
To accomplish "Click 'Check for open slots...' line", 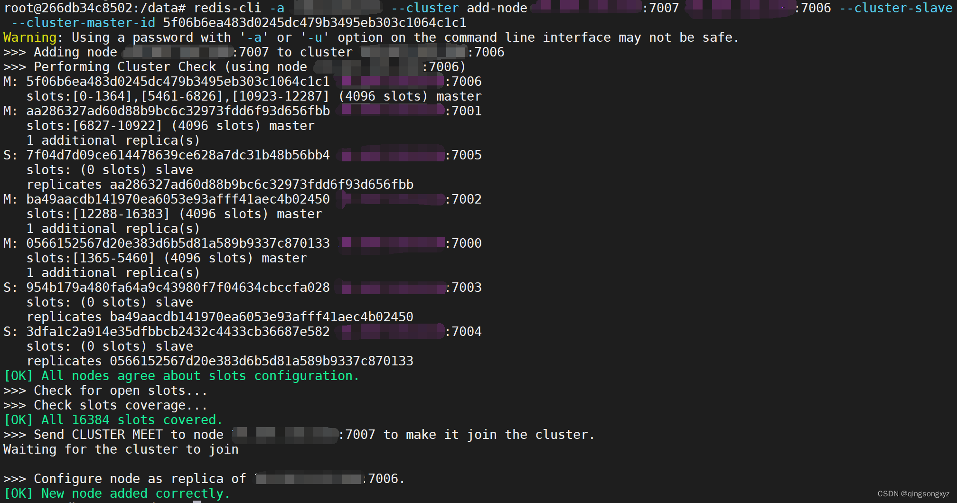I will pos(106,391).
